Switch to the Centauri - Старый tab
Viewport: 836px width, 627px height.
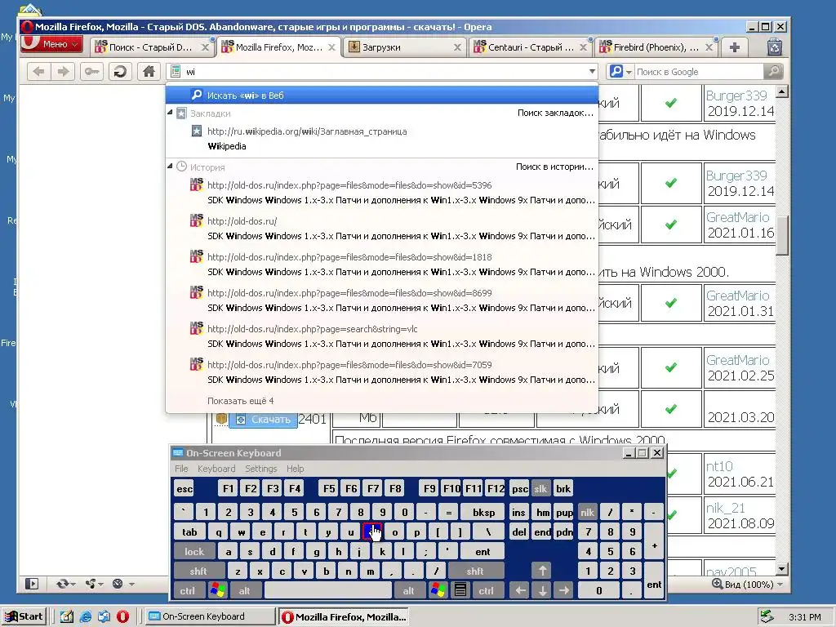531,47
